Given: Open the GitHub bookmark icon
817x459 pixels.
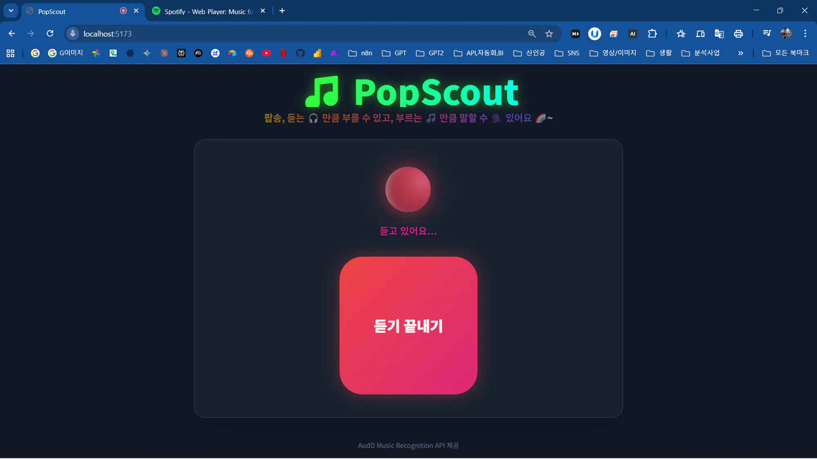Looking at the screenshot, I should tap(301, 53).
